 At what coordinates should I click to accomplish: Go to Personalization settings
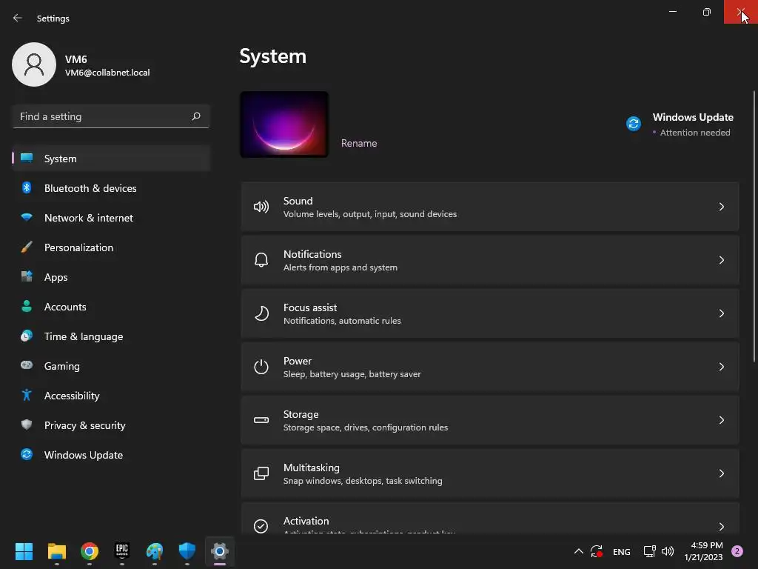111,247
